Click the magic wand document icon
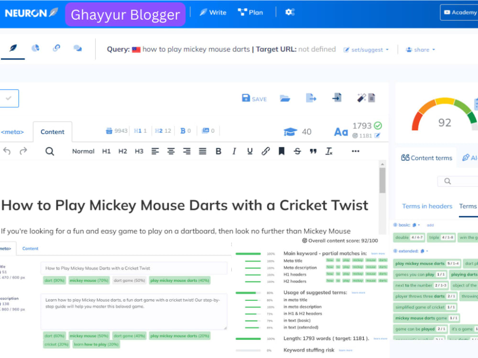 (x=366, y=98)
